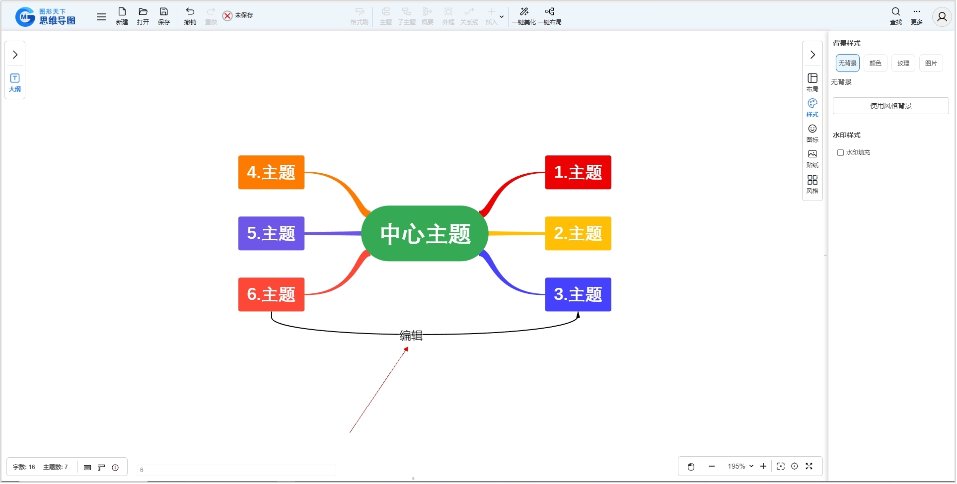Screen dimensions: 957x484
Task: Select 纹理 texture background option
Action: pos(903,64)
